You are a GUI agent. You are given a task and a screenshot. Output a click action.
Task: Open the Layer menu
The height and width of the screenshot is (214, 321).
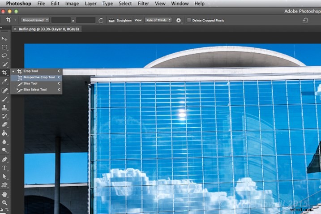pos(90,4)
